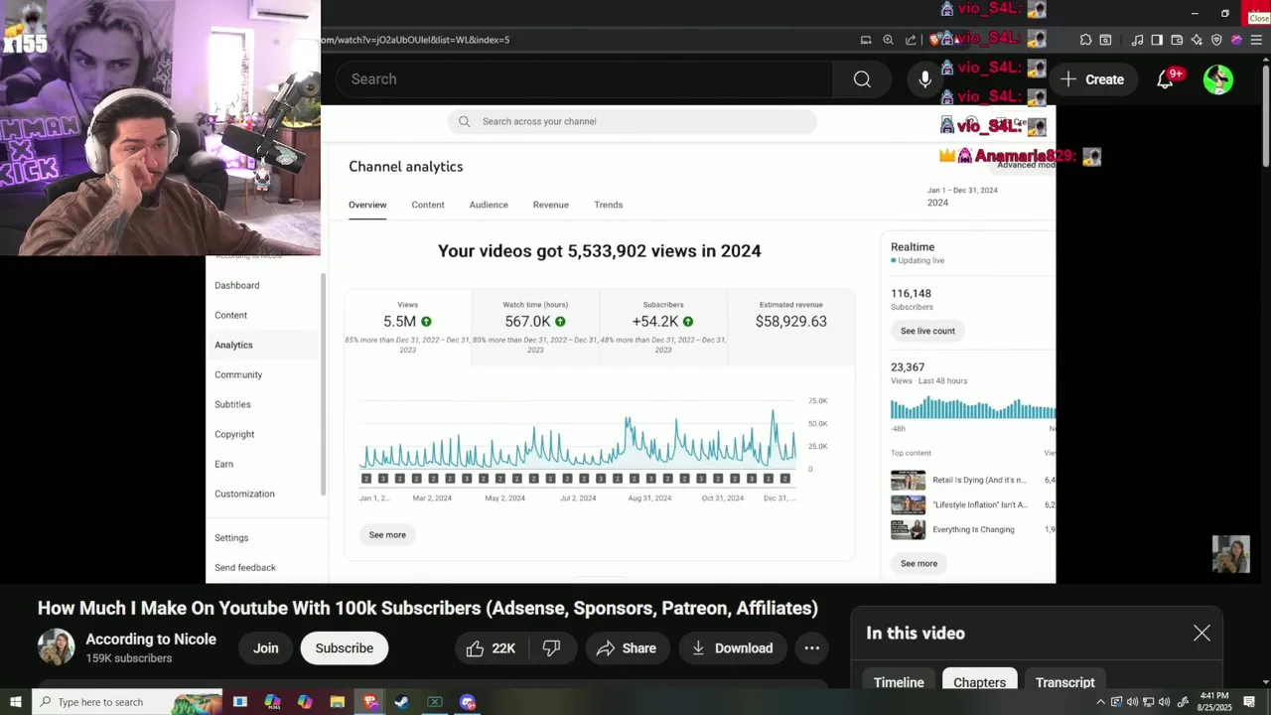
Task: Switch to the Audience analytics tab
Action: [x=489, y=205]
